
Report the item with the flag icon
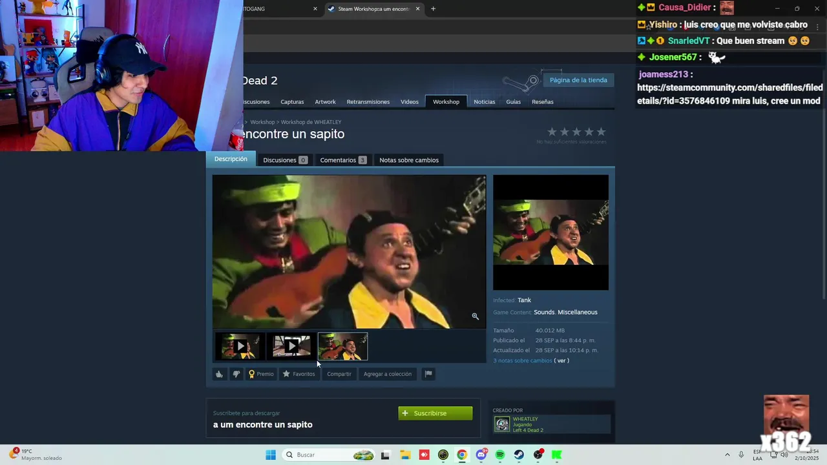click(428, 374)
